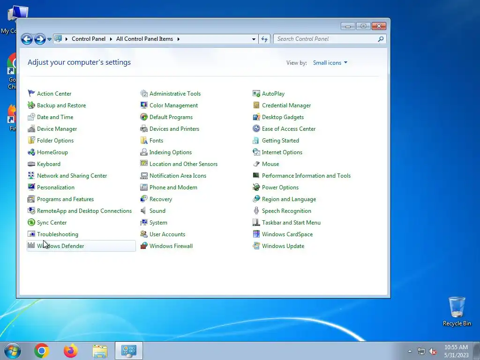Click the Fonts folder icon
This screenshot has width=480, height=360.
click(144, 140)
